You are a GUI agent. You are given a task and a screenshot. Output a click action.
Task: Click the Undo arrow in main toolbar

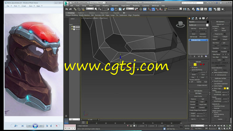tap(67, 9)
